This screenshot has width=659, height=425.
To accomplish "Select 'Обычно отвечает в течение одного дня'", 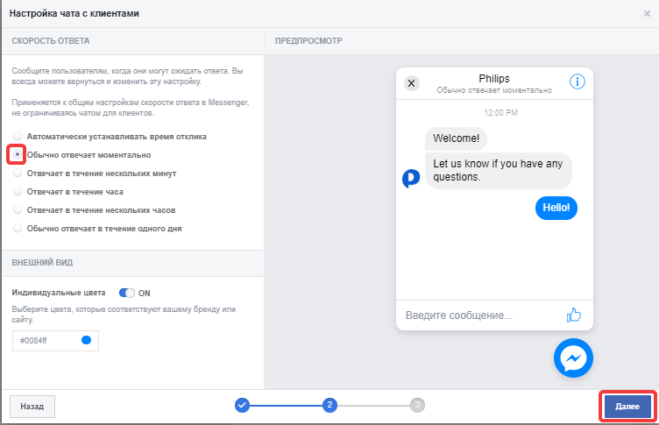I will [x=18, y=228].
